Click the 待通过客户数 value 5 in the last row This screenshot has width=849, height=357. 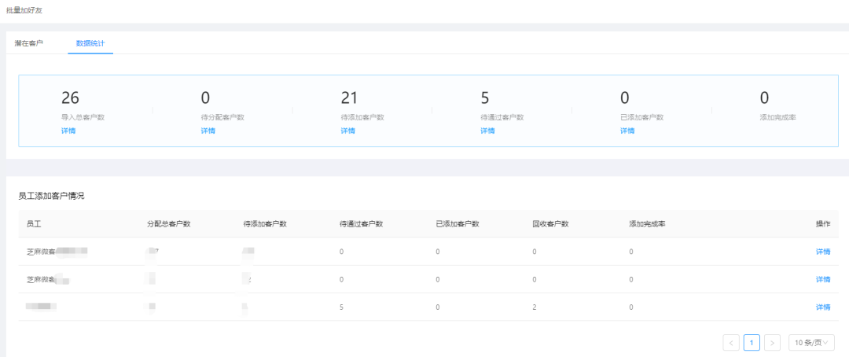341,307
